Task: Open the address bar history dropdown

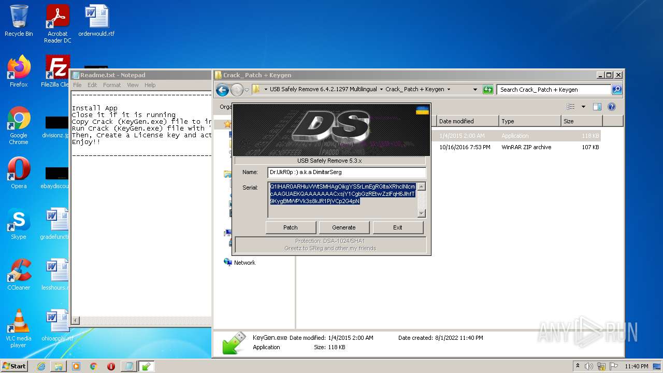Action: click(475, 90)
